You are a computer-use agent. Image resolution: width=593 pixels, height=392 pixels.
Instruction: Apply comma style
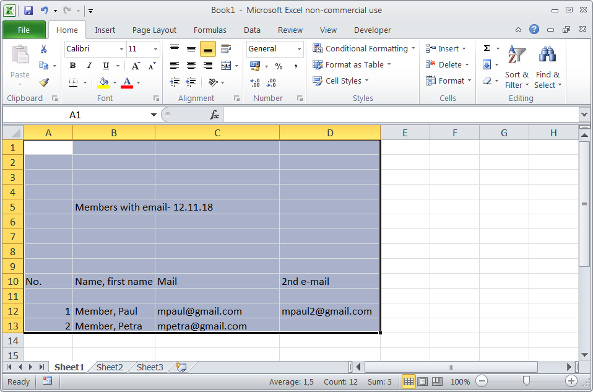click(x=295, y=66)
